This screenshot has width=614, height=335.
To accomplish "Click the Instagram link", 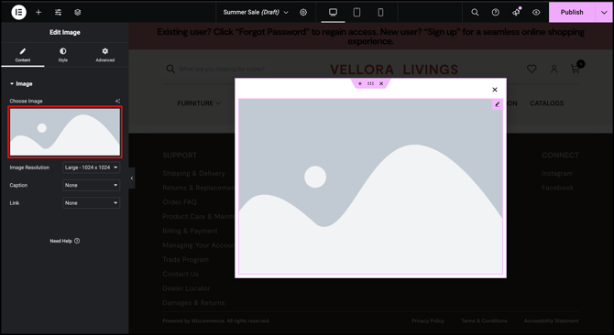I will 557,173.
